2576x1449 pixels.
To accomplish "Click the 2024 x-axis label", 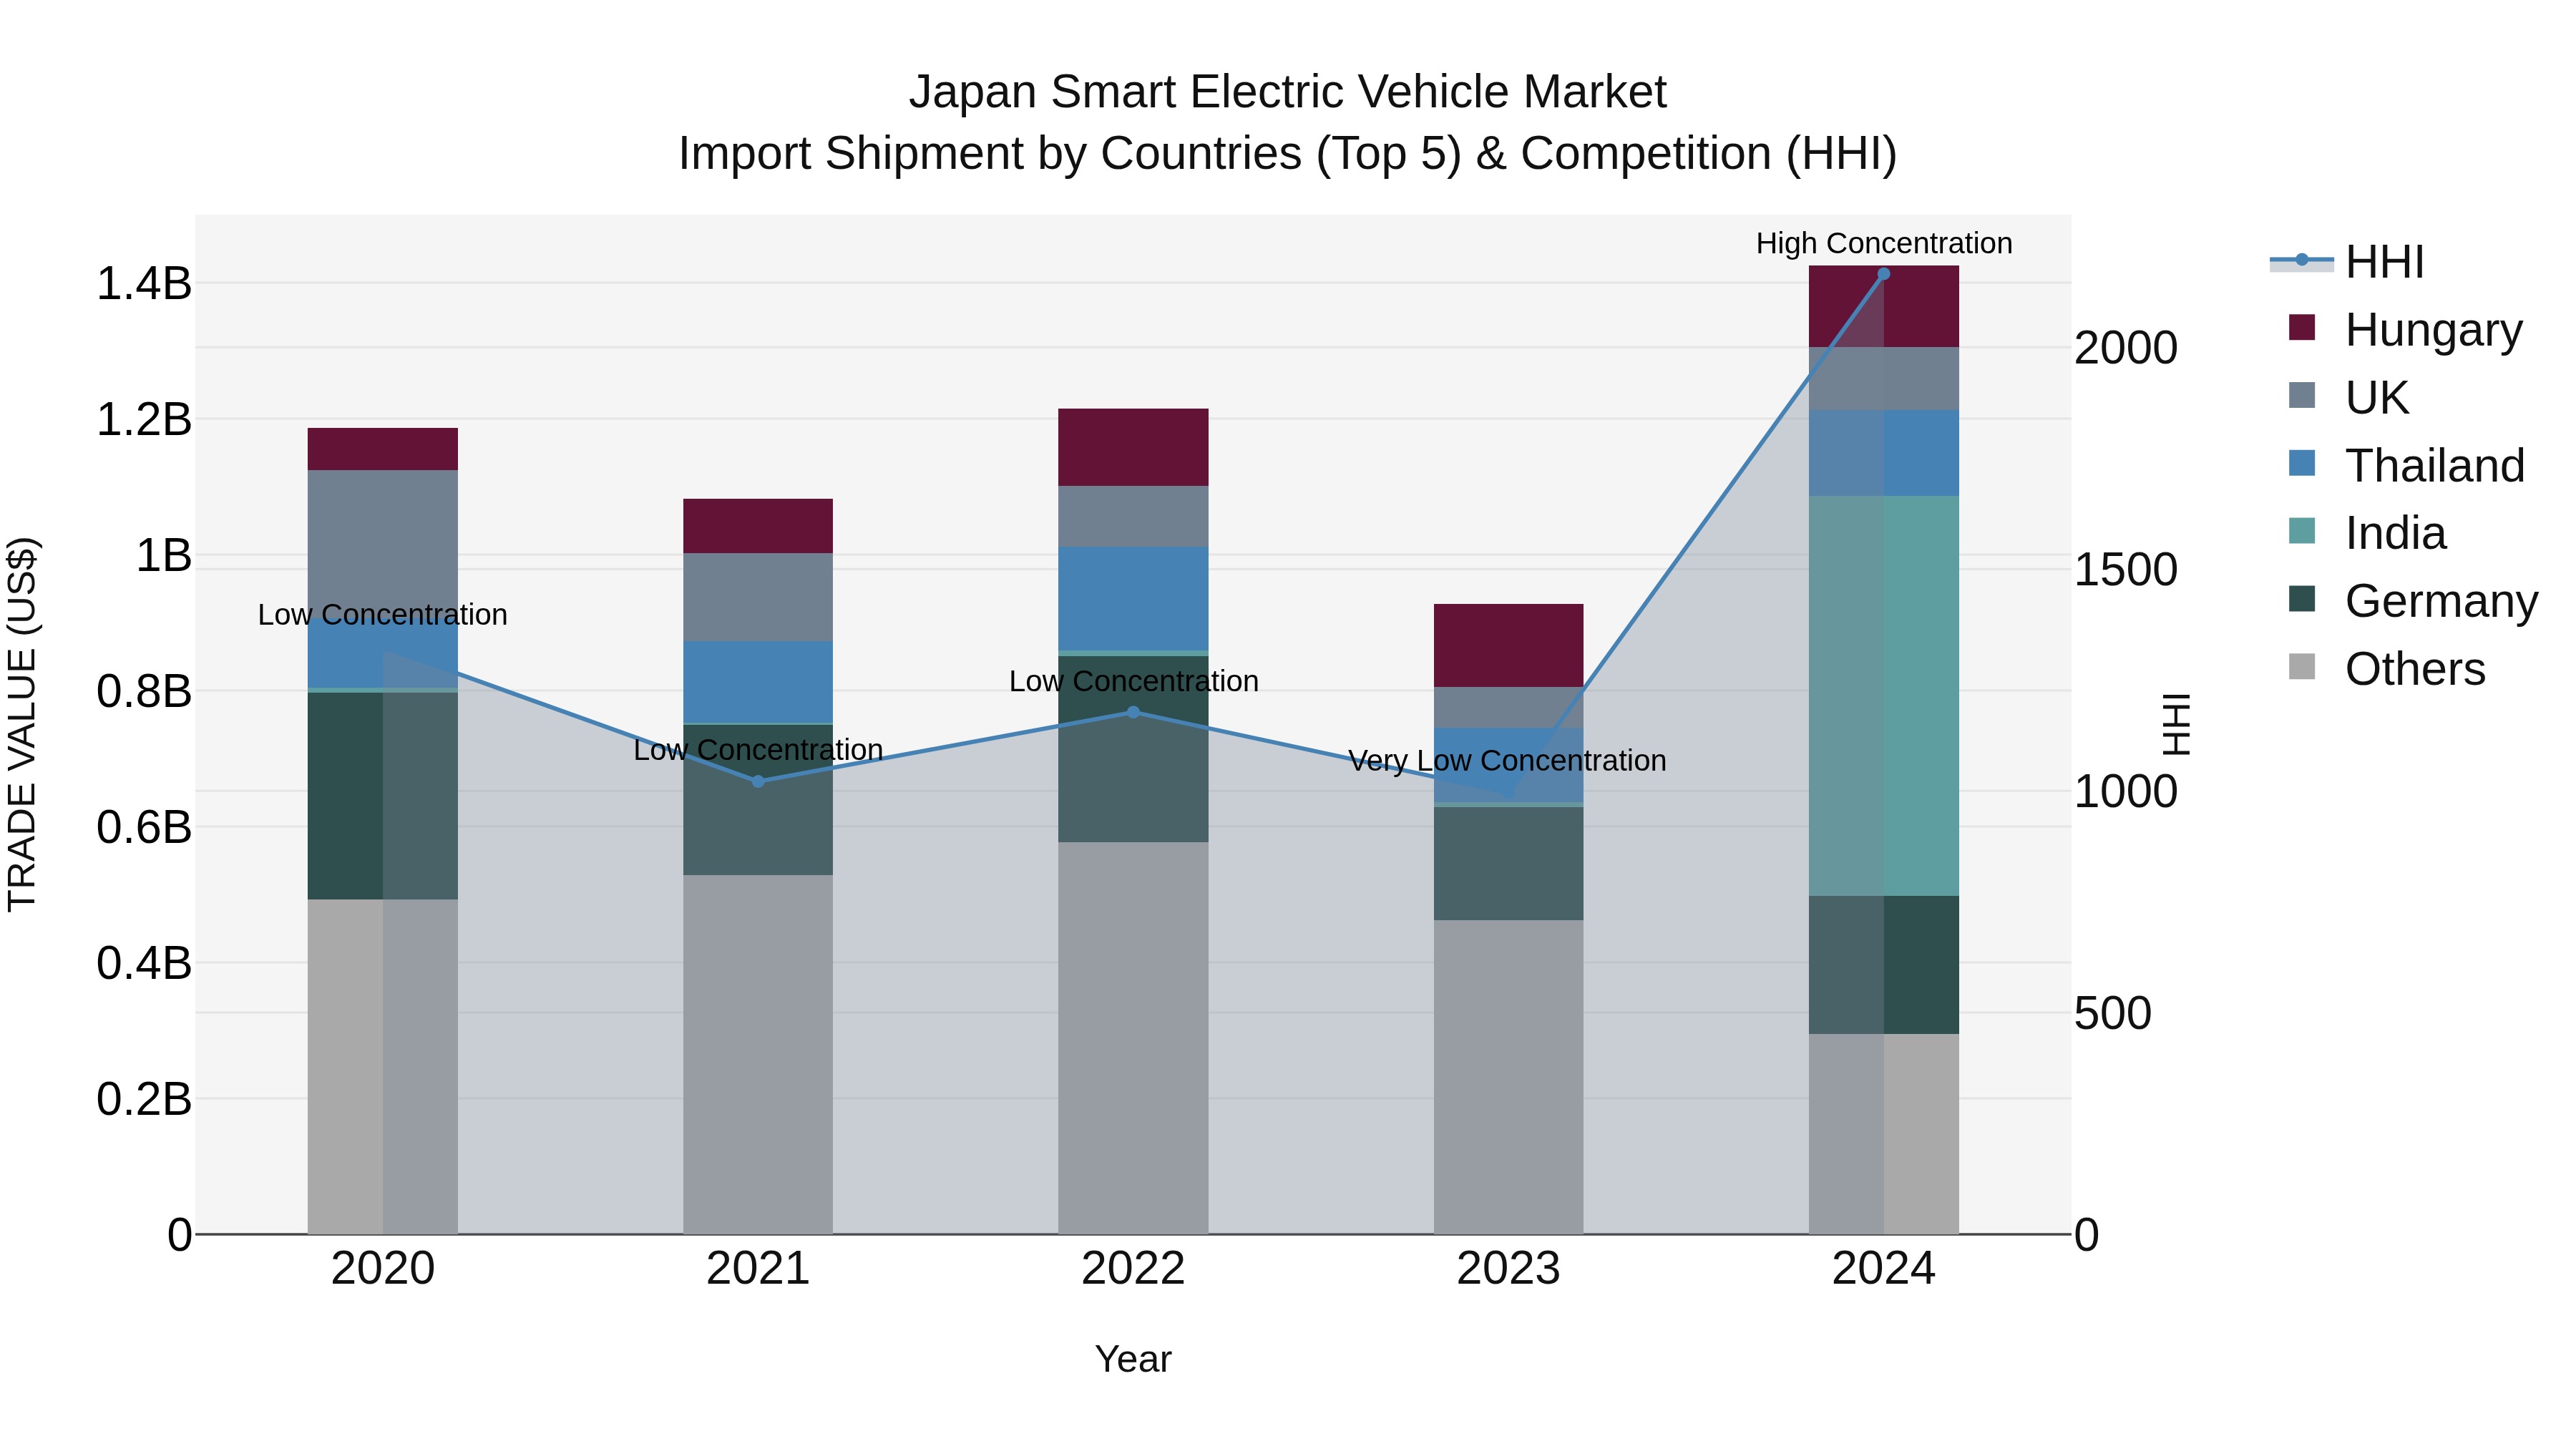I will coord(1884,1269).
